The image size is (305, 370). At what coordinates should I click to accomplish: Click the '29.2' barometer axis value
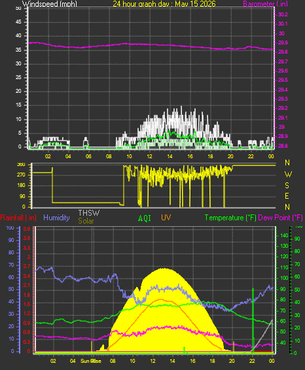pyautogui.click(x=283, y=108)
